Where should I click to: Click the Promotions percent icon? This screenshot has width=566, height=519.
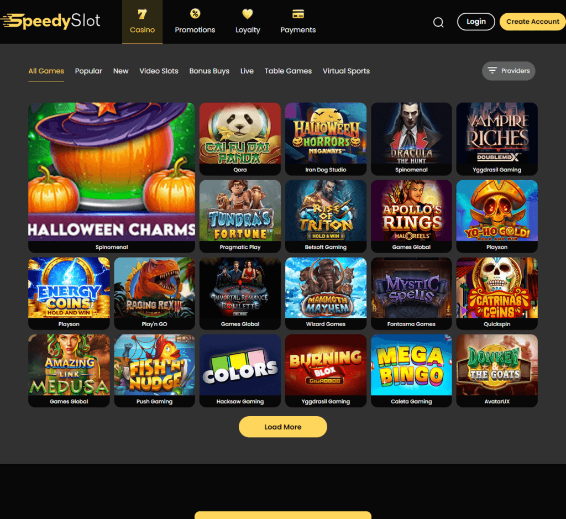[195, 14]
